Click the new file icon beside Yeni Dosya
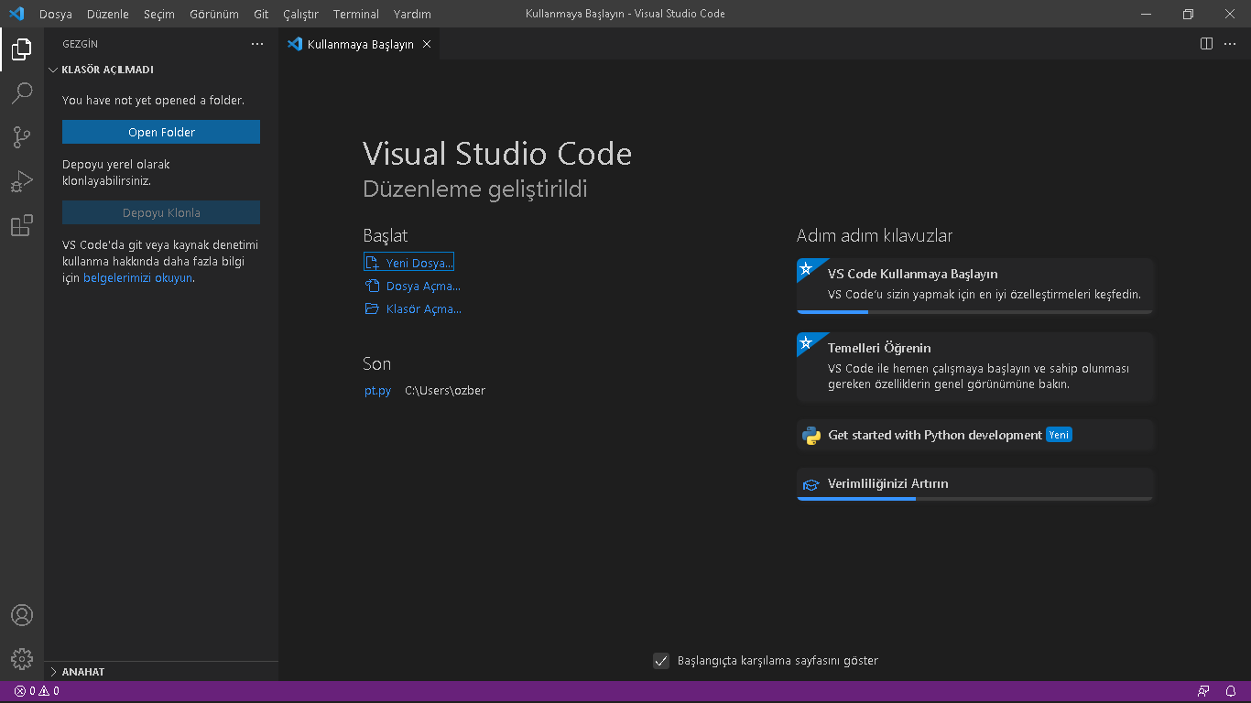 tap(372, 264)
